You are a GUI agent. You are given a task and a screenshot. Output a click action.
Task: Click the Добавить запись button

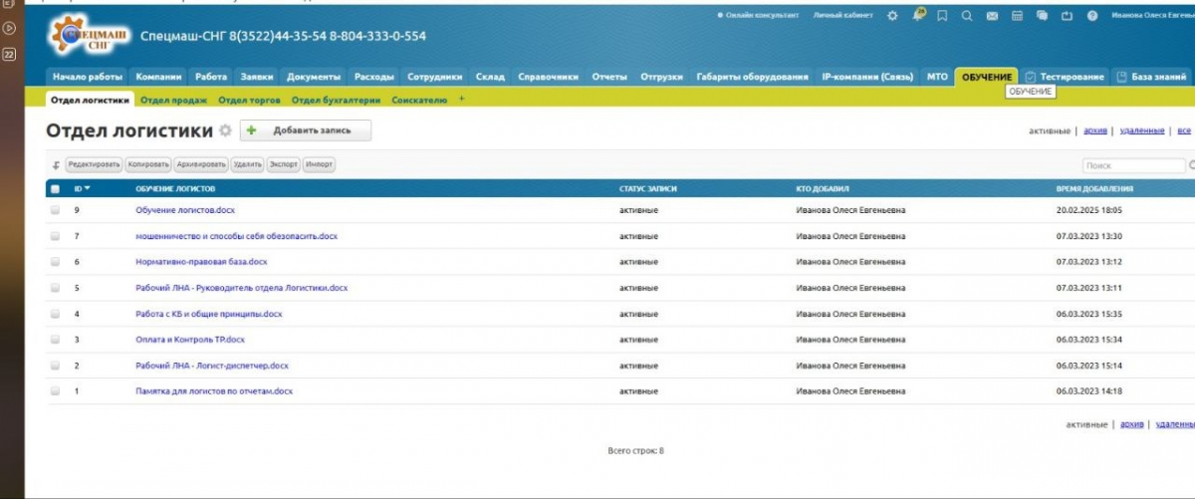pos(306,130)
